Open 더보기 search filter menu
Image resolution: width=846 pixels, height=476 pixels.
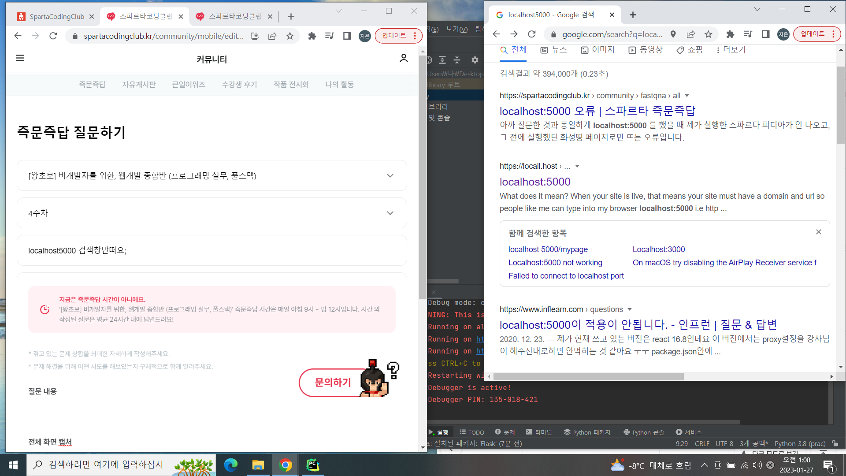click(x=731, y=50)
